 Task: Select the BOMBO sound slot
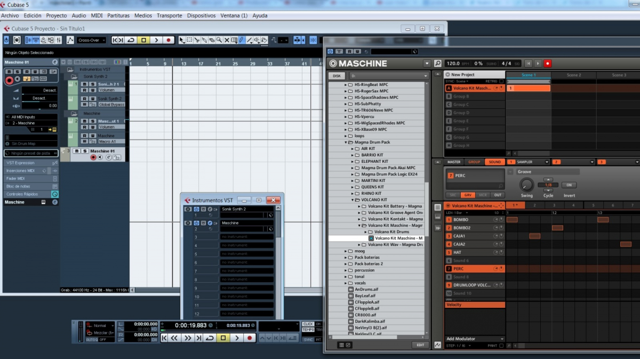(x=475, y=220)
